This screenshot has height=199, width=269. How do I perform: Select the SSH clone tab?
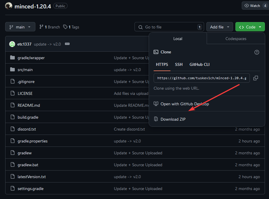(x=179, y=65)
